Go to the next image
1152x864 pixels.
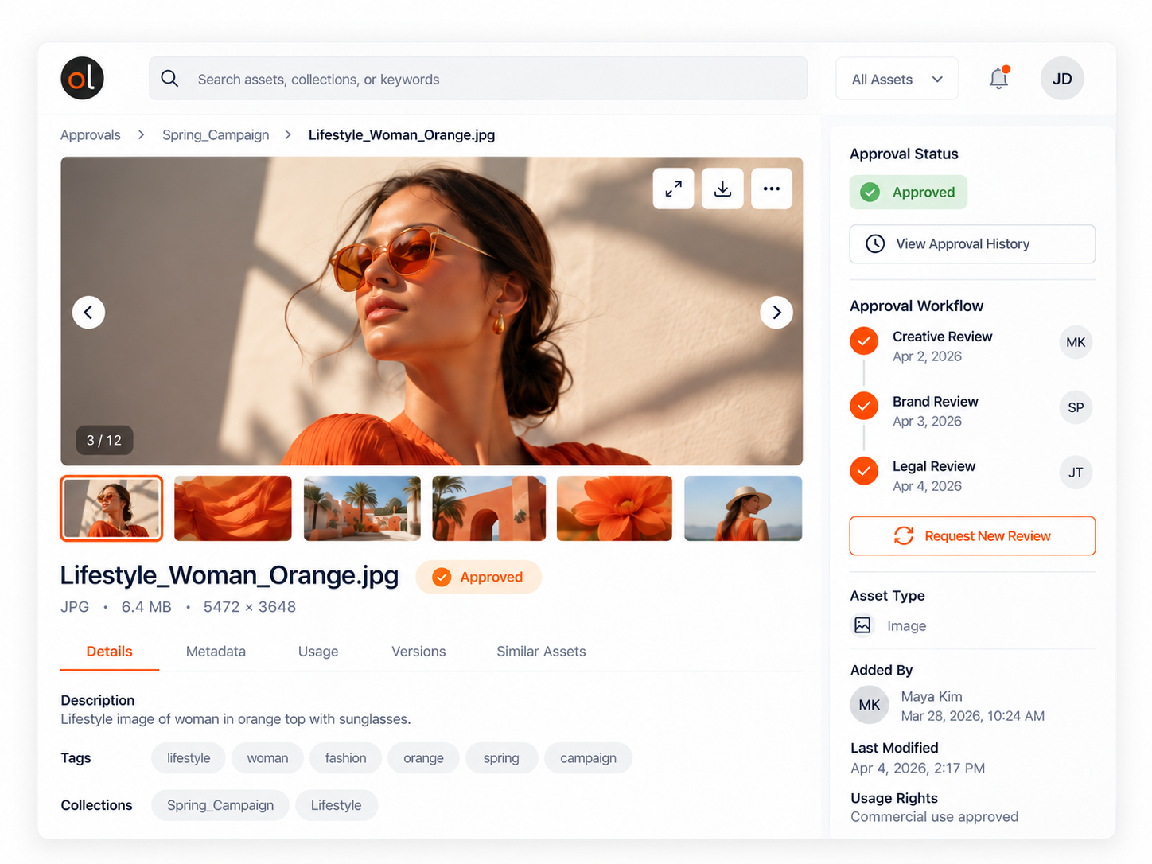click(776, 312)
